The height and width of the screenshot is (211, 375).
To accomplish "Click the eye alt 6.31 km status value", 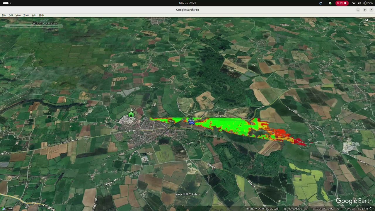I will click(357, 209).
